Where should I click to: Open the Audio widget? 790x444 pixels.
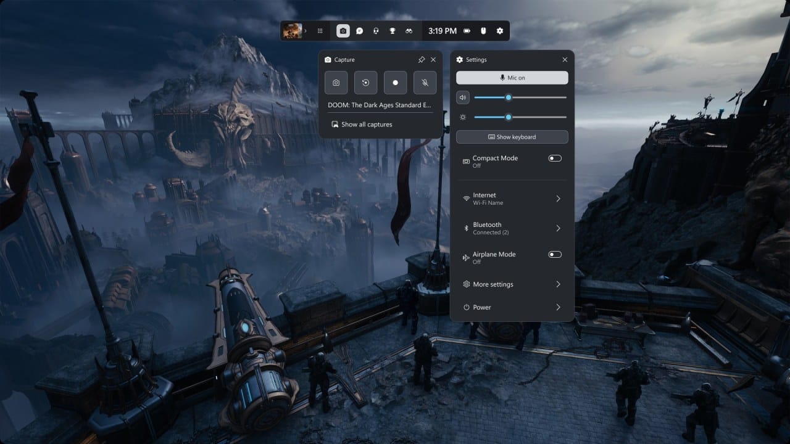point(376,30)
